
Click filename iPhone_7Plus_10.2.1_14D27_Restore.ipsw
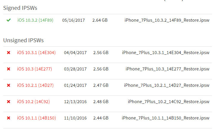click(x=167, y=85)
